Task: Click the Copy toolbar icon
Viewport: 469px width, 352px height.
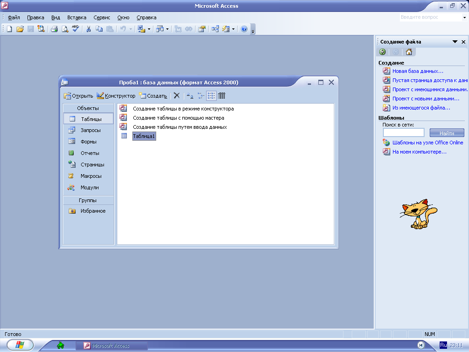Action: (99, 29)
